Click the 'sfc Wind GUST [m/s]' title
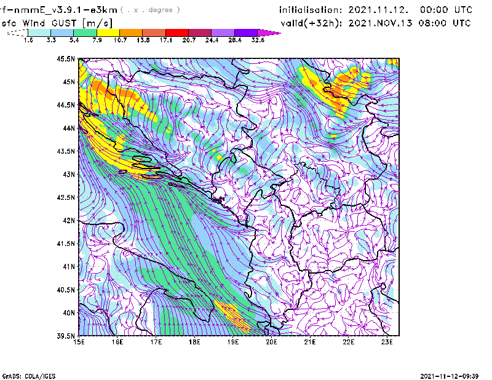This screenshot has width=492, height=380. 57,23
